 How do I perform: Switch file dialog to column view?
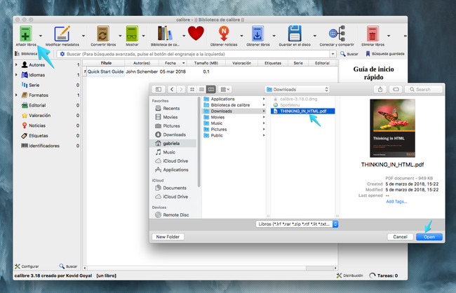point(211,89)
